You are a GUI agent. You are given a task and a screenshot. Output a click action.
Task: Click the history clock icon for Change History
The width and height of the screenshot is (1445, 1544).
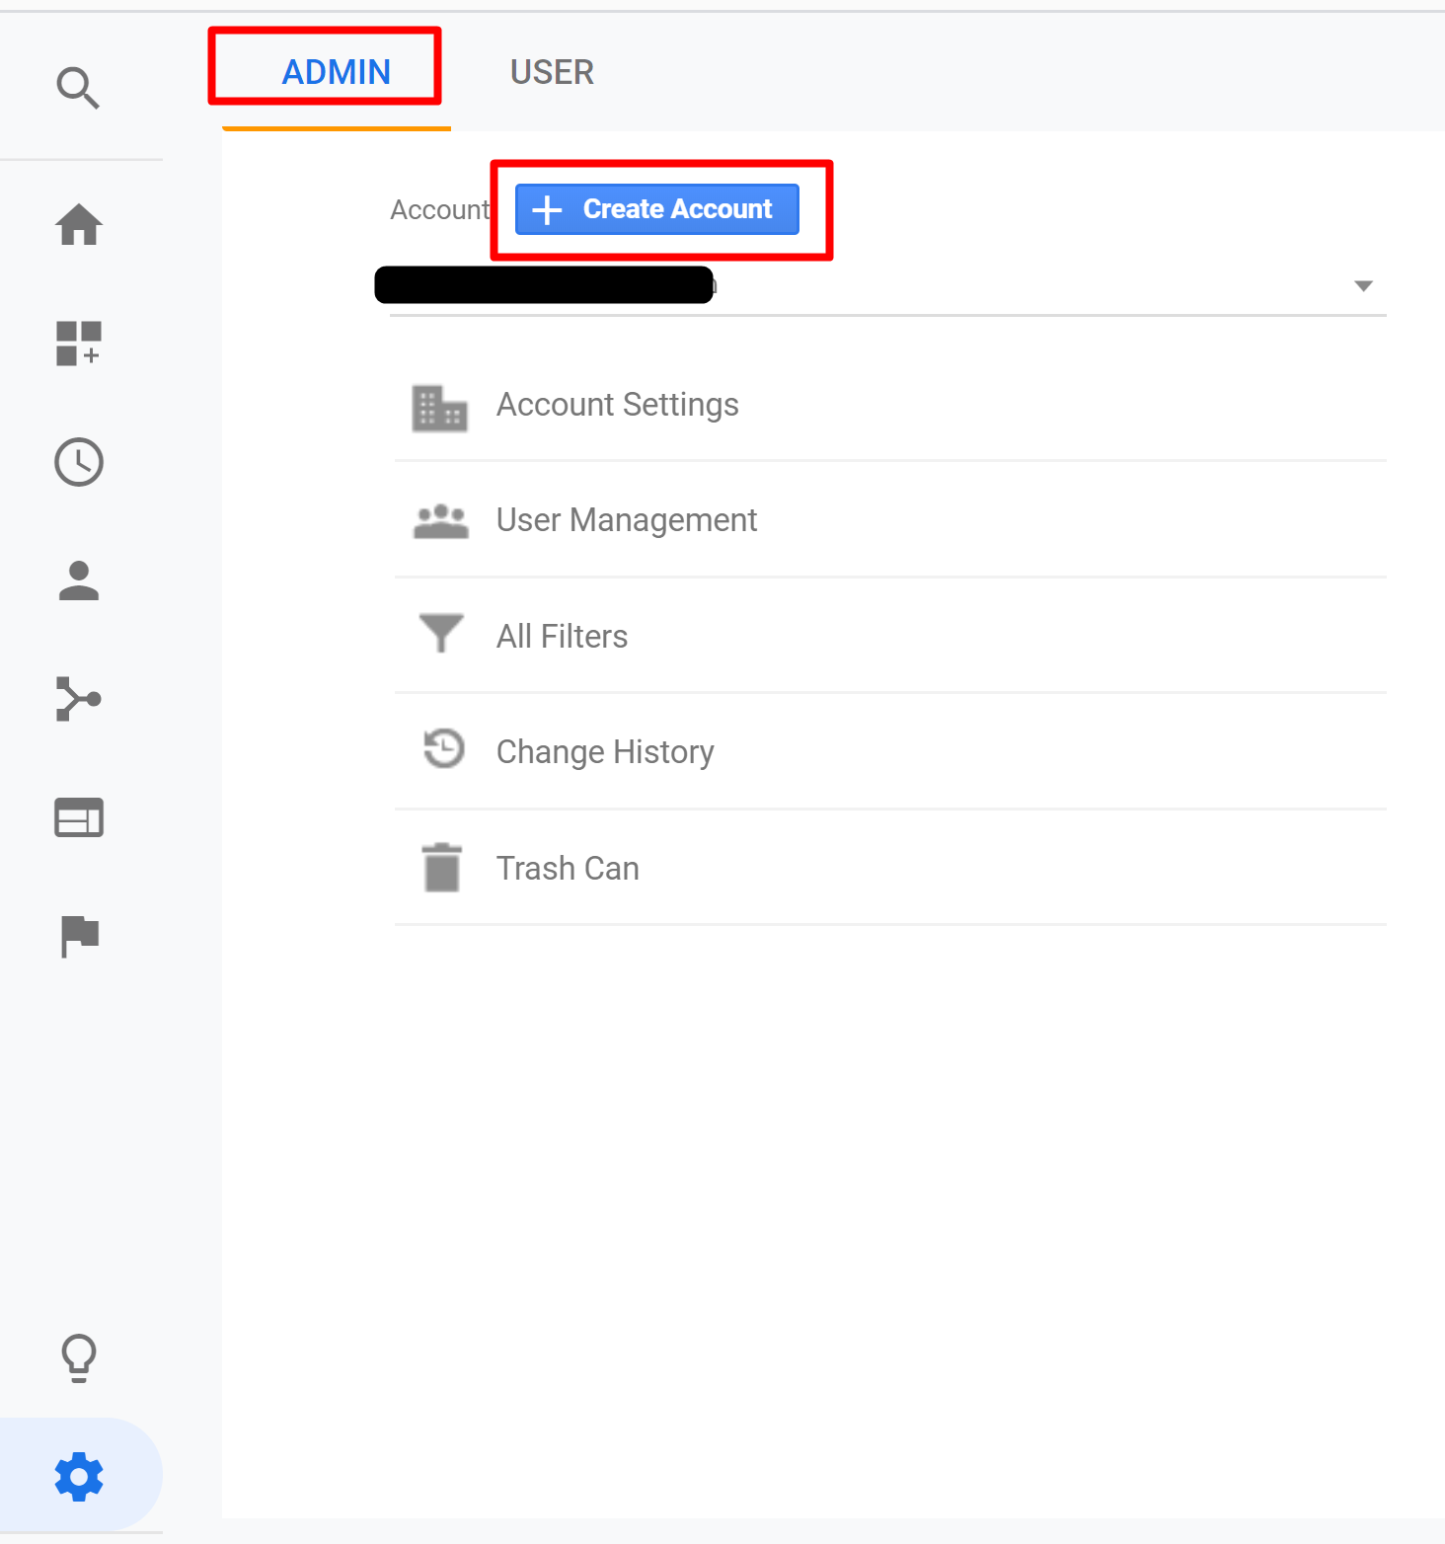[443, 748]
